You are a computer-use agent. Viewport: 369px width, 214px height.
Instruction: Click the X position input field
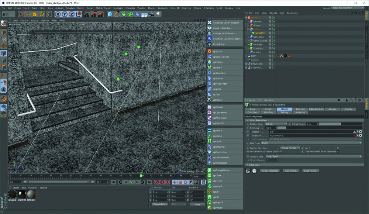coord(159,192)
